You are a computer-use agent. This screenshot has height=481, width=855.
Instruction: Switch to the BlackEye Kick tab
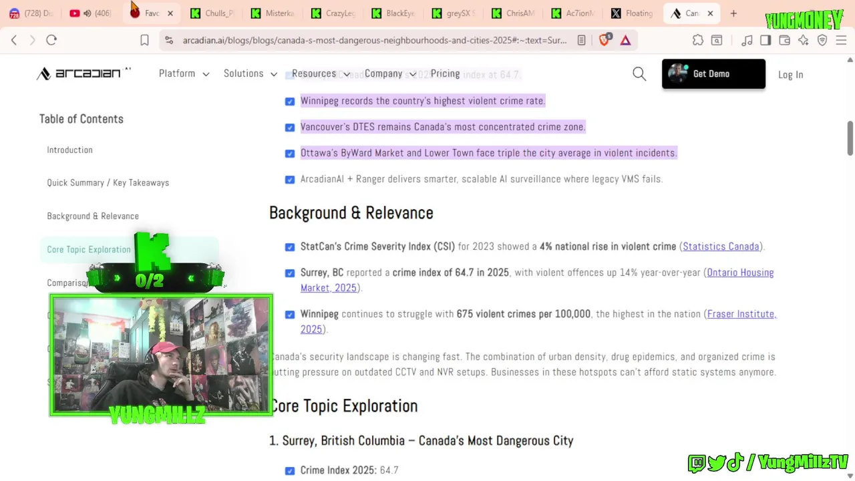click(x=393, y=13)
